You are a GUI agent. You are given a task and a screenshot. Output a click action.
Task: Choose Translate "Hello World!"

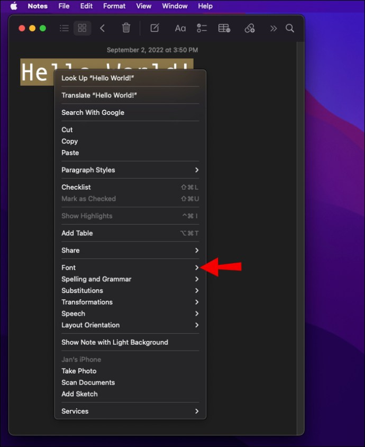tap(130, 95)
